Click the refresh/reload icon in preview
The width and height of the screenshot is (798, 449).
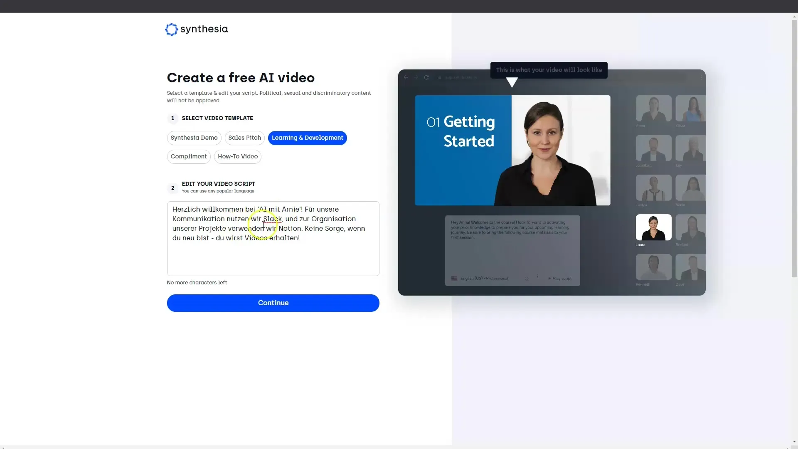[426, 77]
